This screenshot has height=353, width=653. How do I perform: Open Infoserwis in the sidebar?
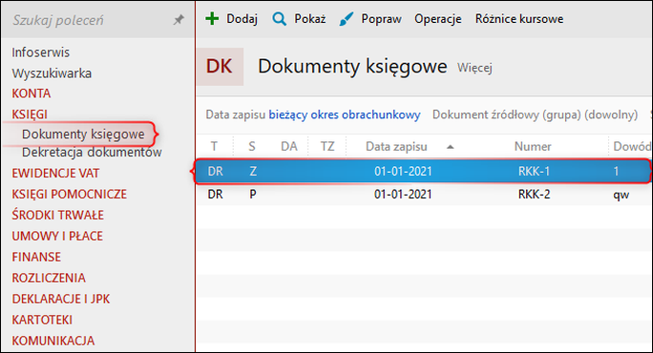[41, 52]
